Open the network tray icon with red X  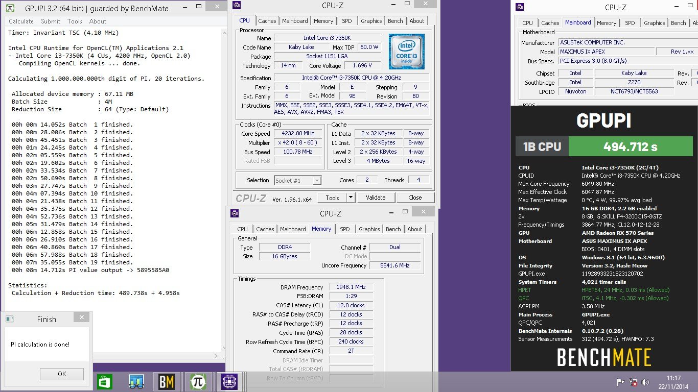tap(633, 382)
